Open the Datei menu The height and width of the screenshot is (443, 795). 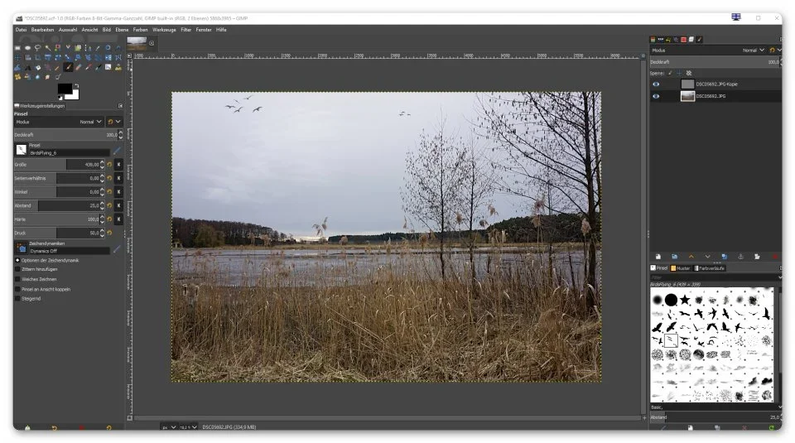tap(21, 30)
